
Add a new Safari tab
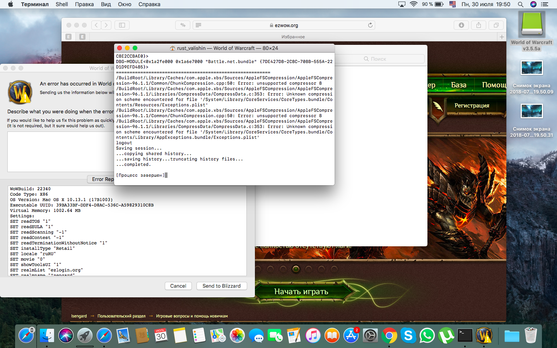point(502,37)
